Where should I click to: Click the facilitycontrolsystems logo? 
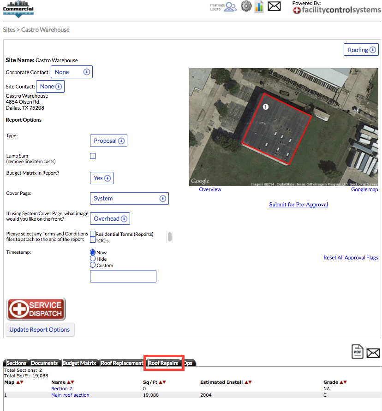pyautogui.click(x=337, y=10)
